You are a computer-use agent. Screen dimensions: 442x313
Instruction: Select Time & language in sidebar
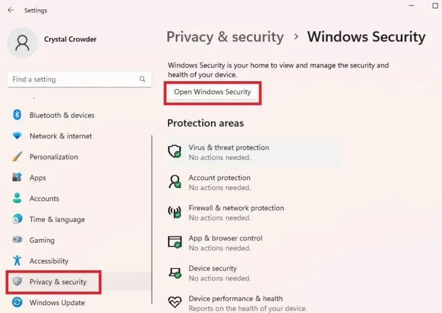(x=57, y=220)
